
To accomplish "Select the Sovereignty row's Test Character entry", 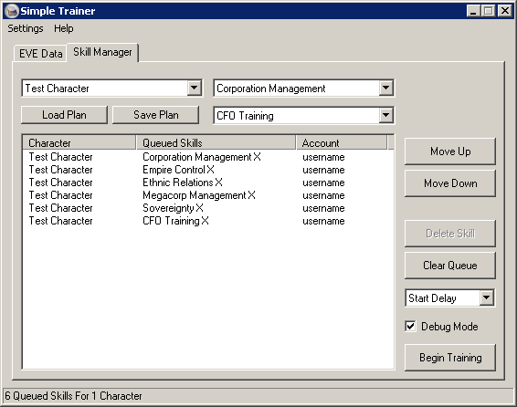I will click(60, 208).
